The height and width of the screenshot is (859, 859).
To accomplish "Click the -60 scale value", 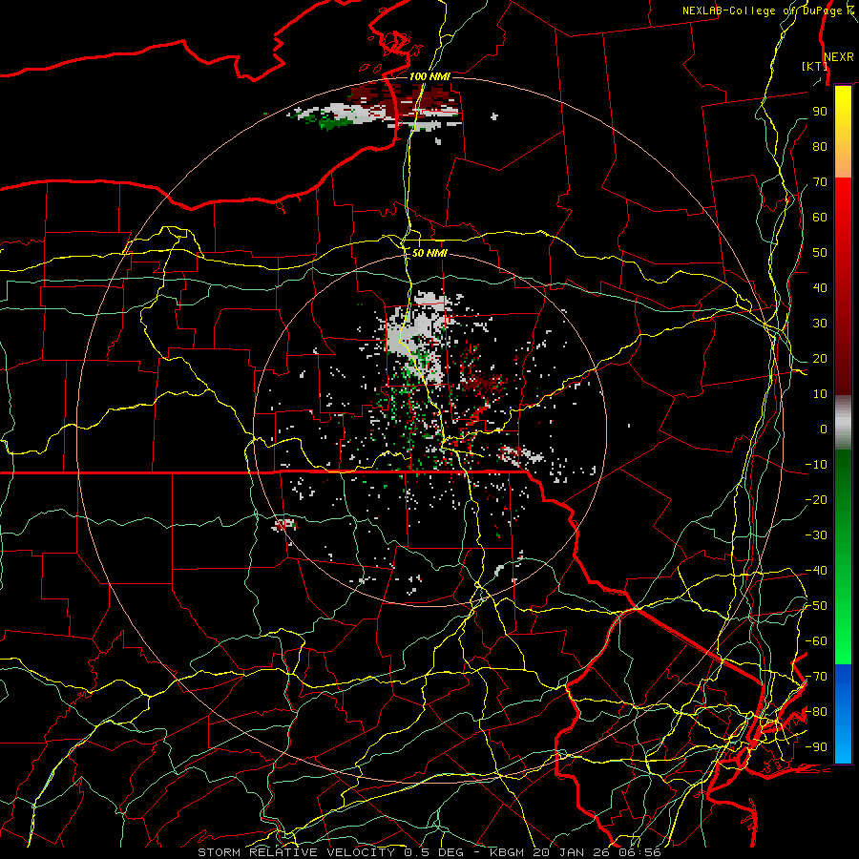I will (x=816, y=641).
